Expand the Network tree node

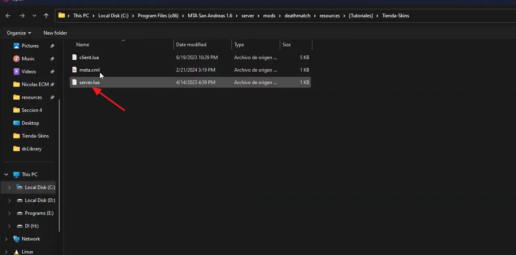[x=6, y=239]
